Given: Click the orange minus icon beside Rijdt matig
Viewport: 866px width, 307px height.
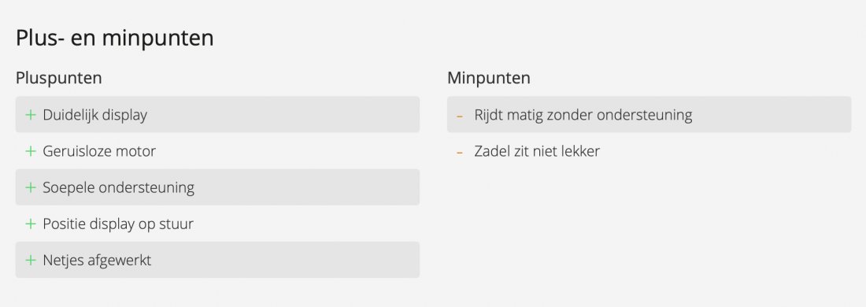Looking at the screenshot, I should [460, 116].
